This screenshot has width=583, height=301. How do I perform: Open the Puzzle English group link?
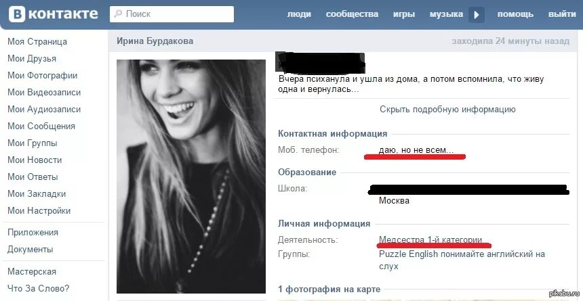pos(462,260)
